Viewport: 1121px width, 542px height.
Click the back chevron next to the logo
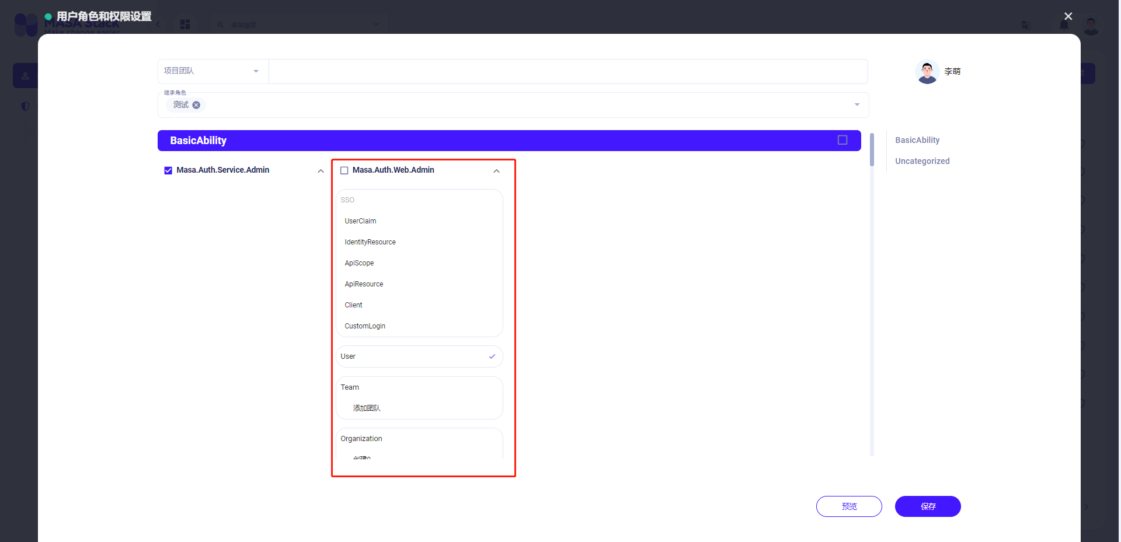click(x=158, y=25)
